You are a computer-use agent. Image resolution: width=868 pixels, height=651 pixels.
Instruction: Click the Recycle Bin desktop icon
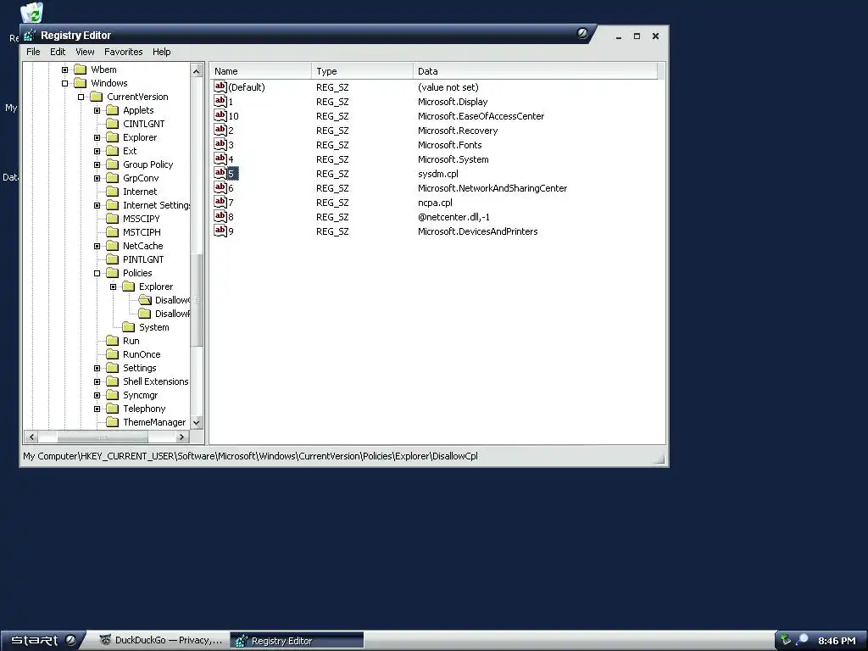click(x=31, y=12)
